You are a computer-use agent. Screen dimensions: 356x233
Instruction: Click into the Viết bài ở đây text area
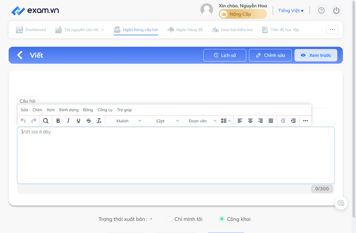[x=176, y=155]
